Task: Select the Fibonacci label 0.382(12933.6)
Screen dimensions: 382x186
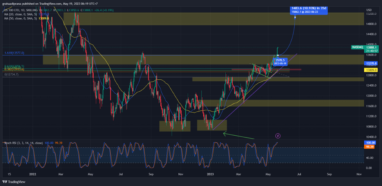Action: pos(15,69)
